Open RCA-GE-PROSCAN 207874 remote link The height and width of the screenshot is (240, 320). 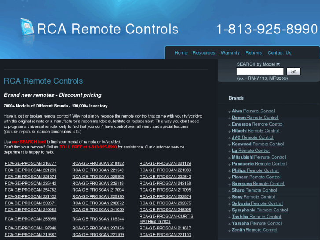tap(98, 228)
